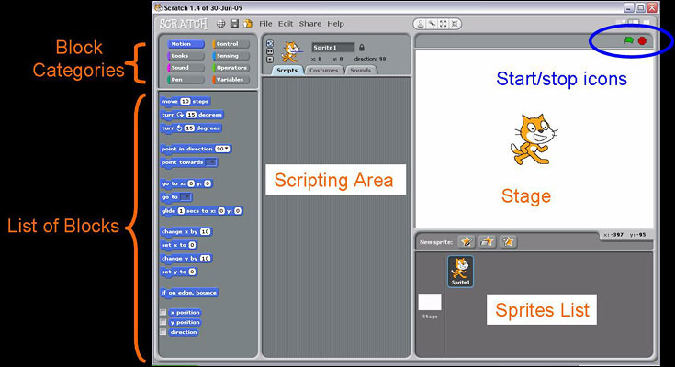Viewport: 675px width, 367px height.
Task: Set rotation style to can rotate
Action: (270, 43)
